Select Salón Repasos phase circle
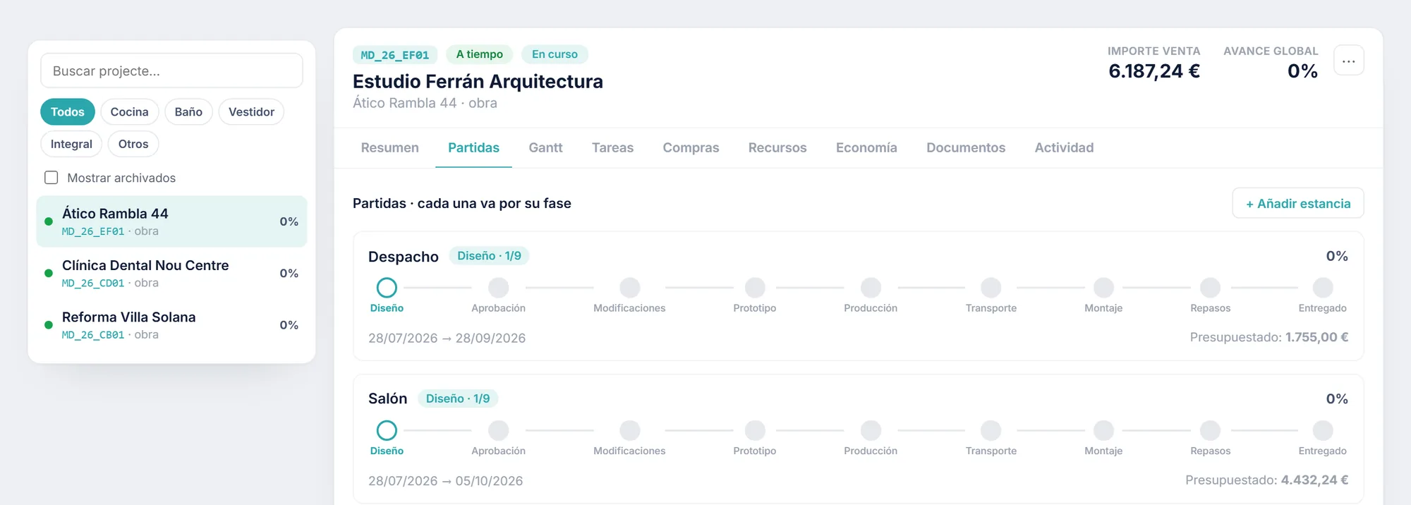Screen dimensions: 1411x505 [x=1211, y=430]
